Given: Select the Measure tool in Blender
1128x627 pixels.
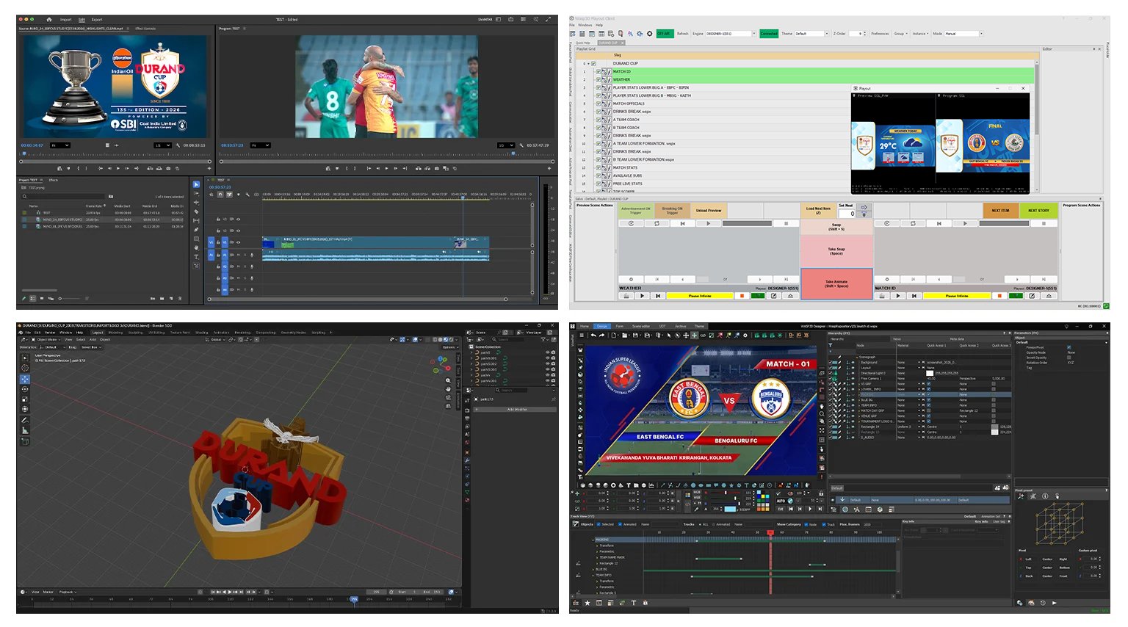Looking at the screenshot, I should [x=25, y=430].
